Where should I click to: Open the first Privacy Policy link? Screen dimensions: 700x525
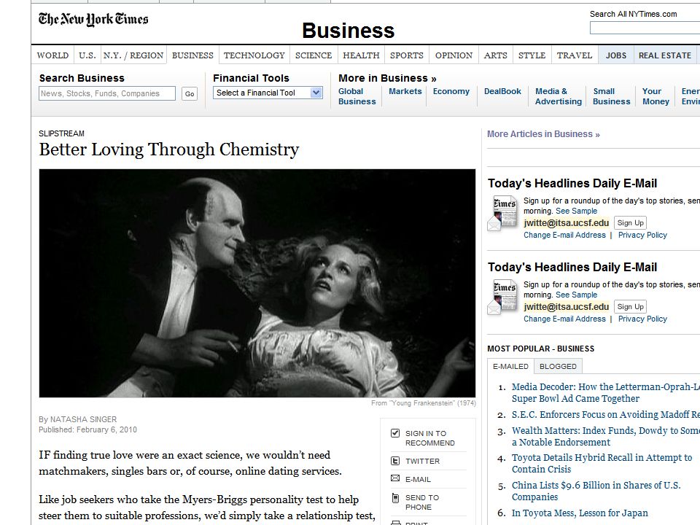642,235
